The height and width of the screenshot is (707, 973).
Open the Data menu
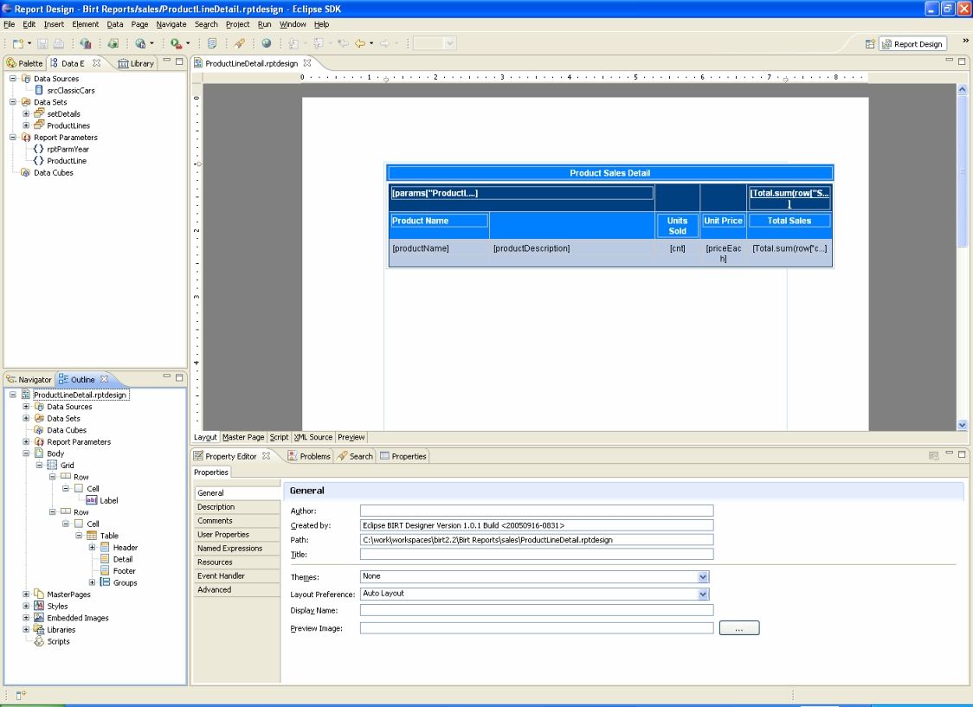115,24
